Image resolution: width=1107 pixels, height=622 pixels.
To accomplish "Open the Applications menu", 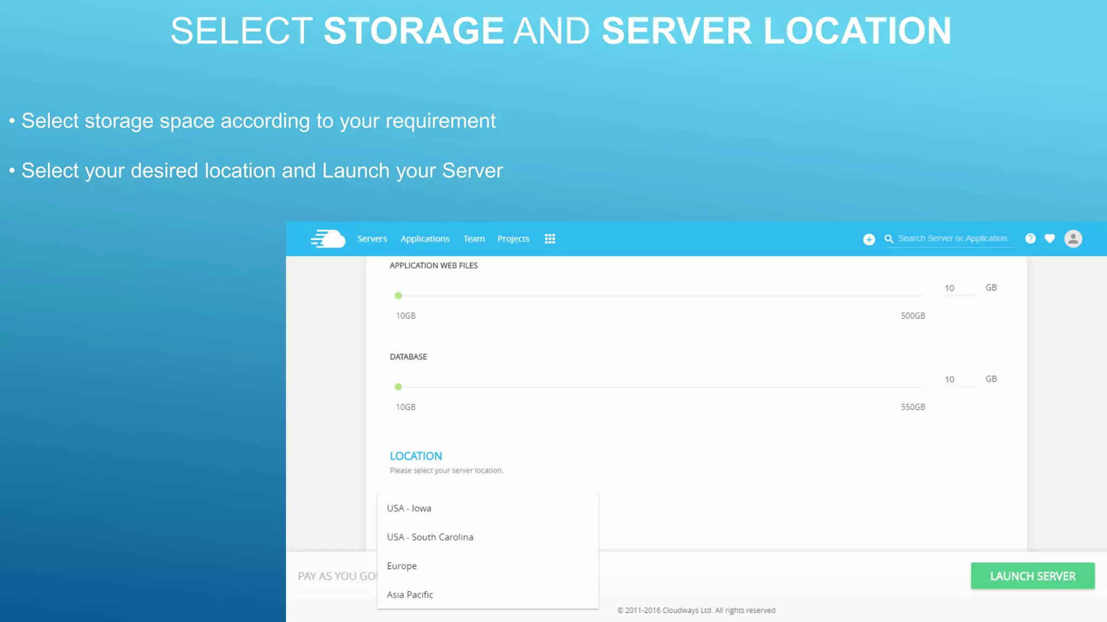I will [425, 239].
